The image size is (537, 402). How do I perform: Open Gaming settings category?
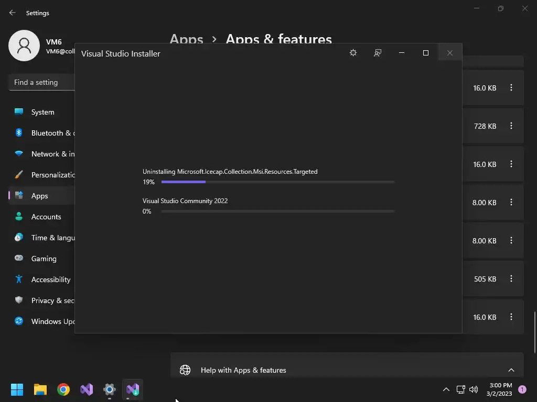tap(41, 259)
